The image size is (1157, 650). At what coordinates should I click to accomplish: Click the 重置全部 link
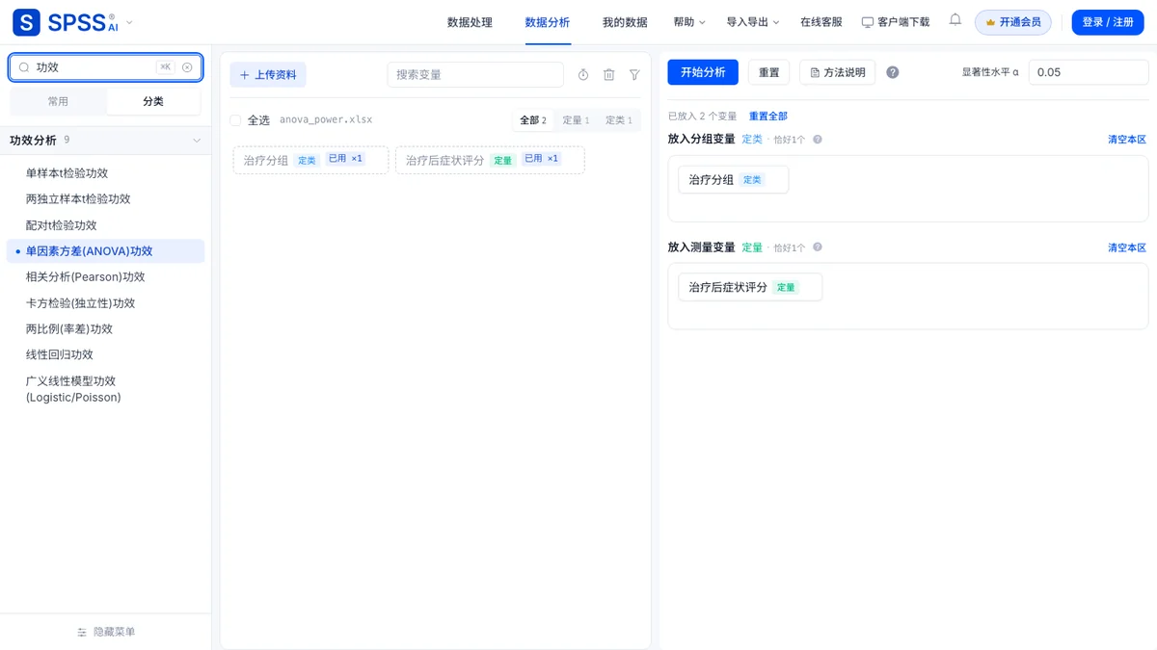tap(768, 117)
